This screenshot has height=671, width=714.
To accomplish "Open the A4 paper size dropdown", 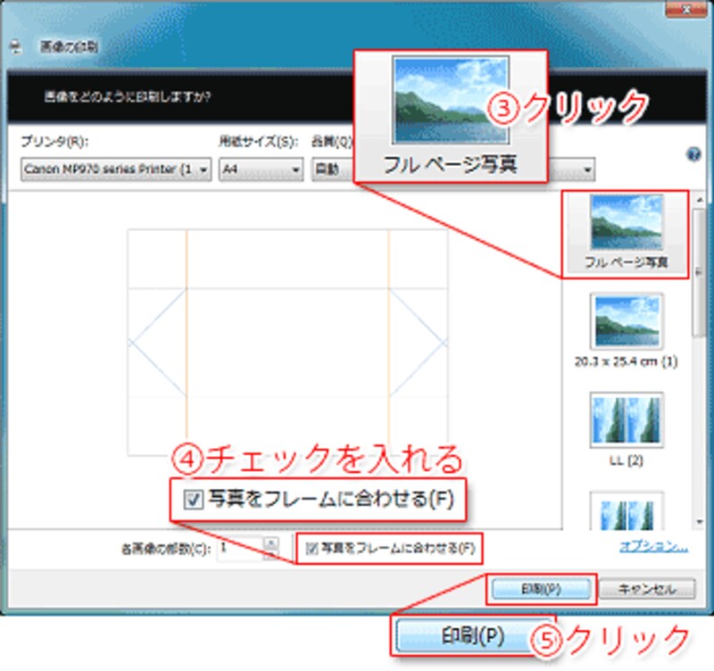I will (261, 170).
